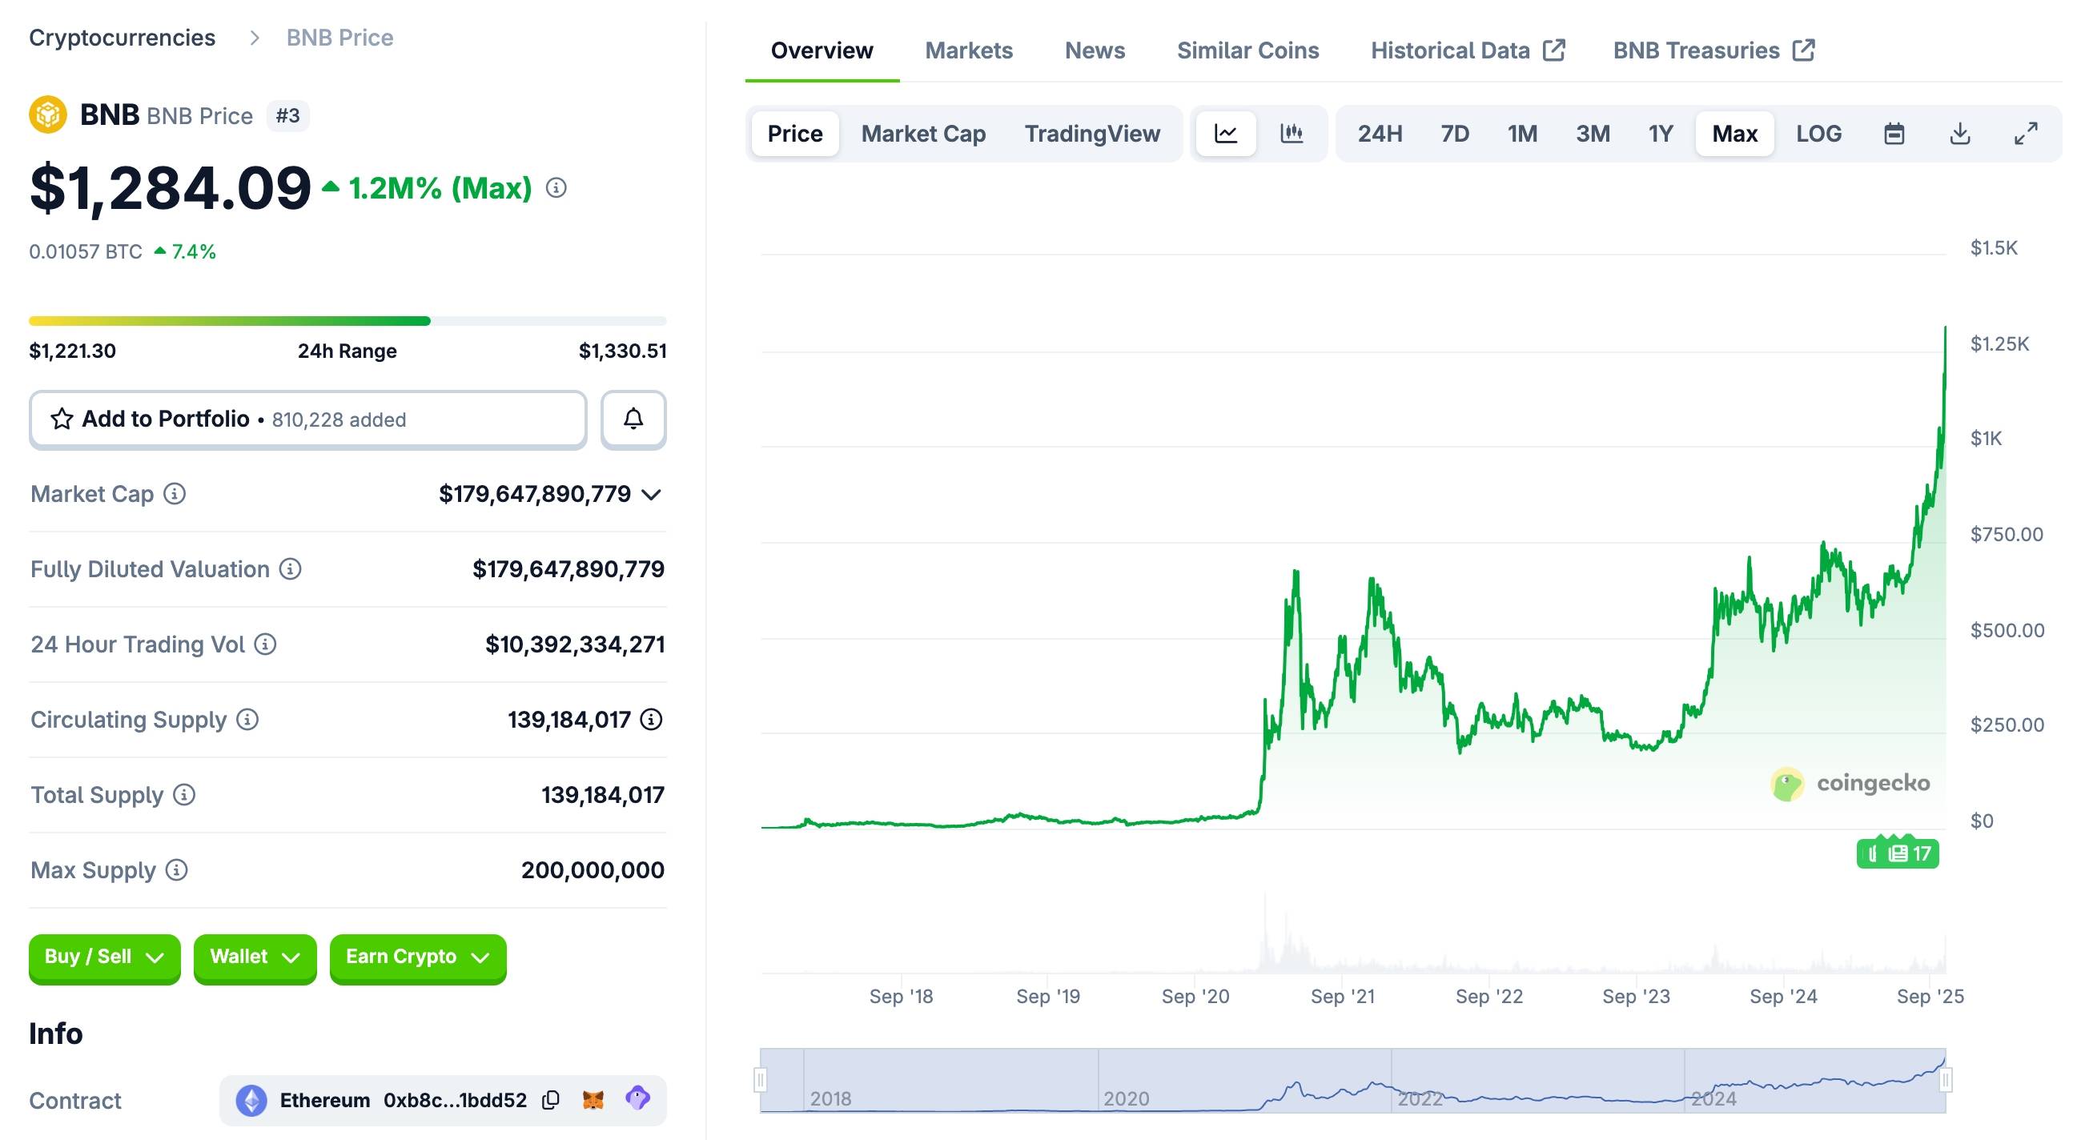This screenshot has width=2073, height=1140.
Task: Switch the chart to Market Cap
Action: pyautogui.click(x=923, y=133)
